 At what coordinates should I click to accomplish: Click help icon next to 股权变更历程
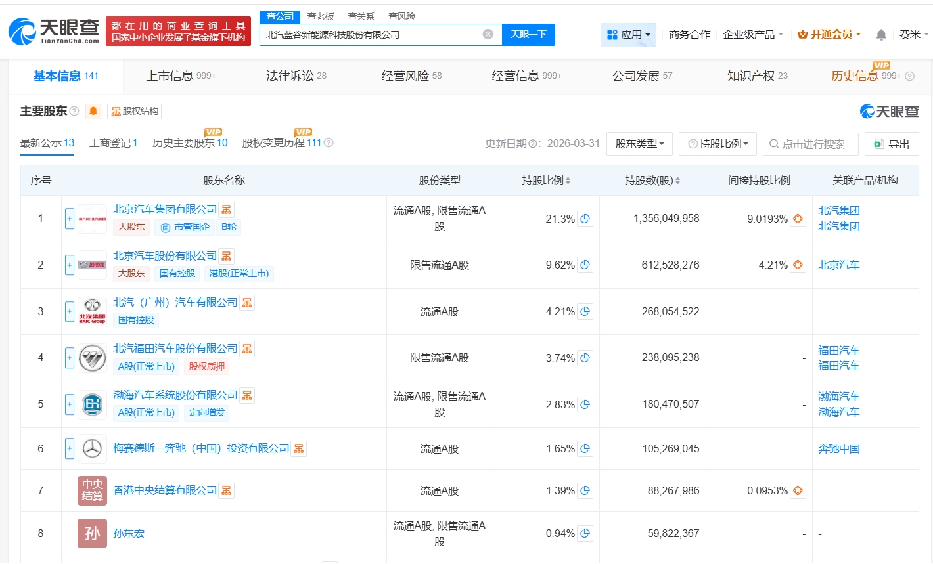329,142
